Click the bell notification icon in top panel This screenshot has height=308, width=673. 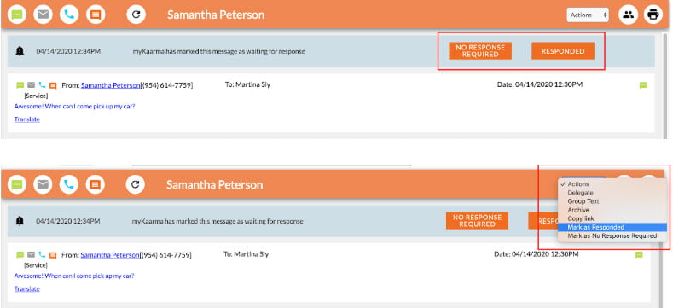click(20, 51)
